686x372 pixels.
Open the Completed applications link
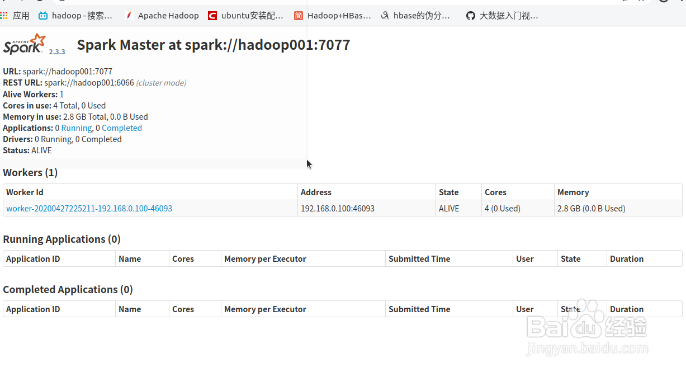122,128
